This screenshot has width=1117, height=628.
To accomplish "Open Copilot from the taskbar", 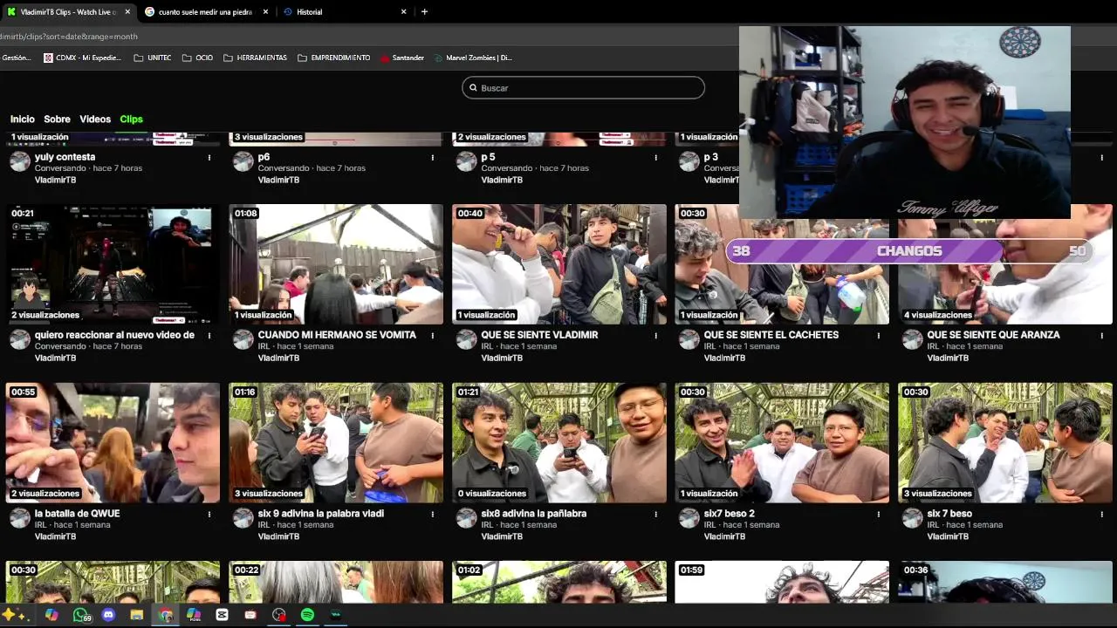I will [x=51, y=615].
